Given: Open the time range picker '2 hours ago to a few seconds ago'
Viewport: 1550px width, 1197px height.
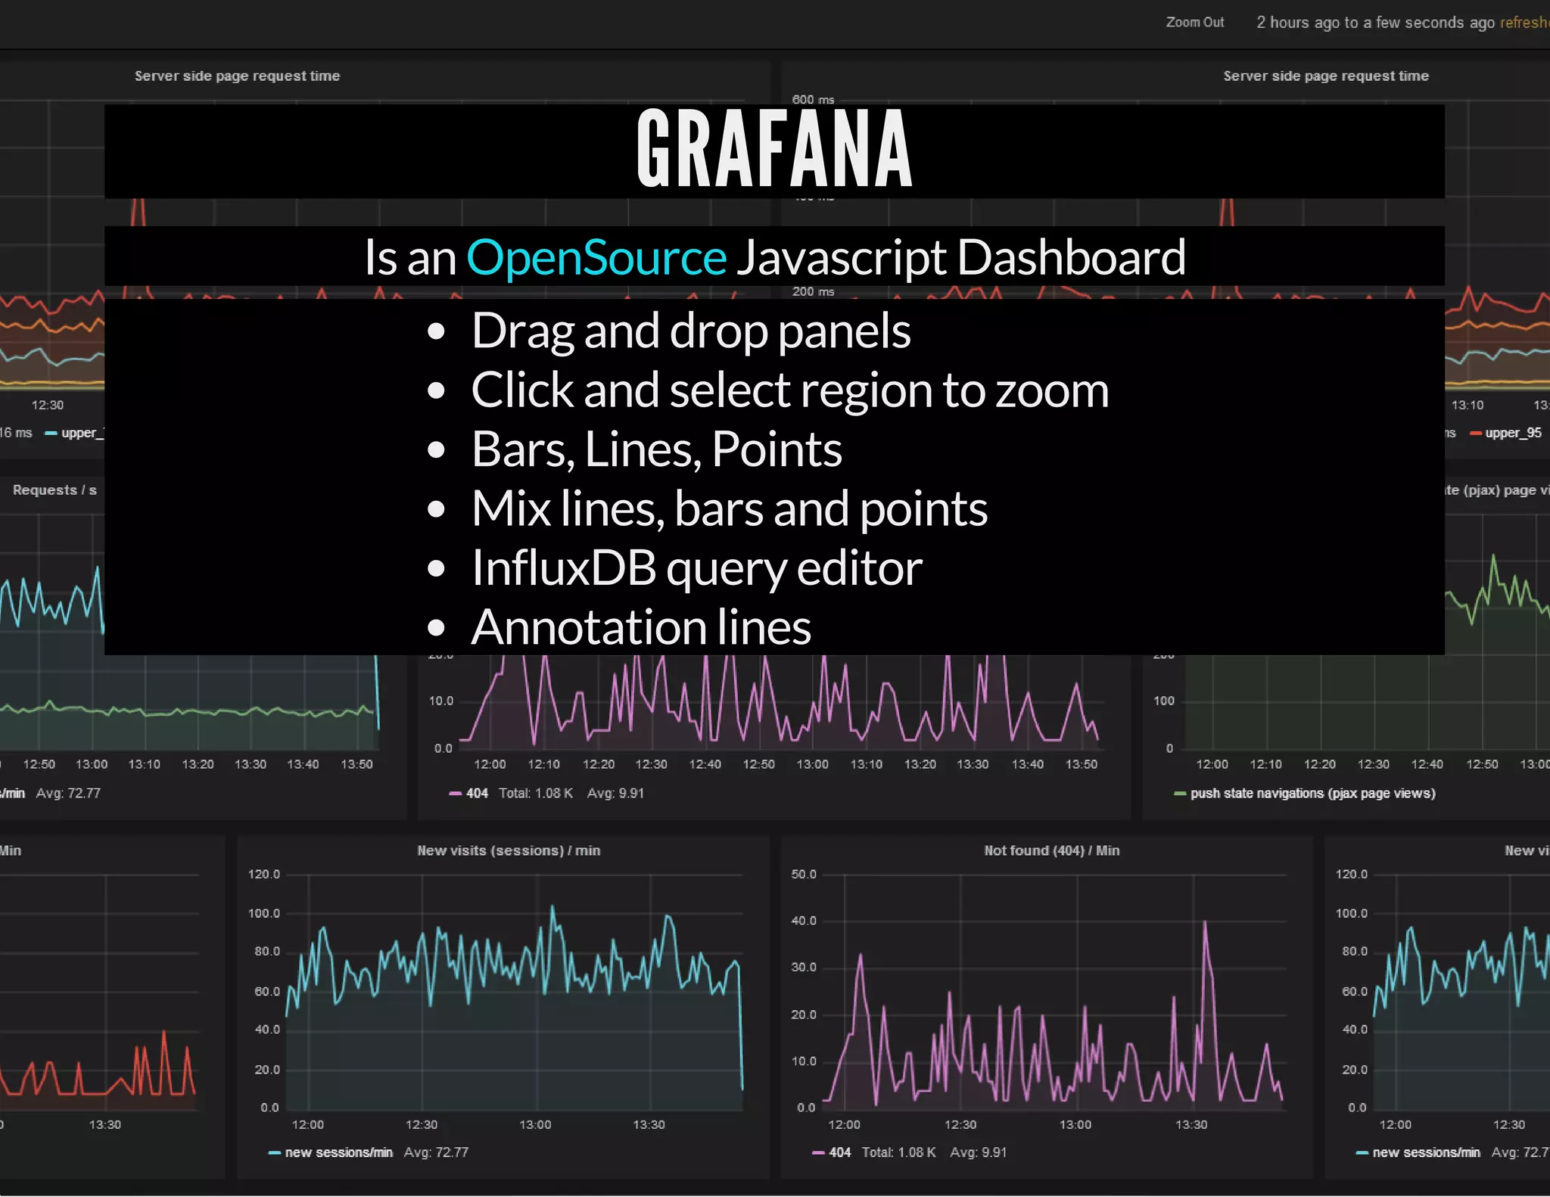Looking at the screenshot, I should (x=1375, y=23).
